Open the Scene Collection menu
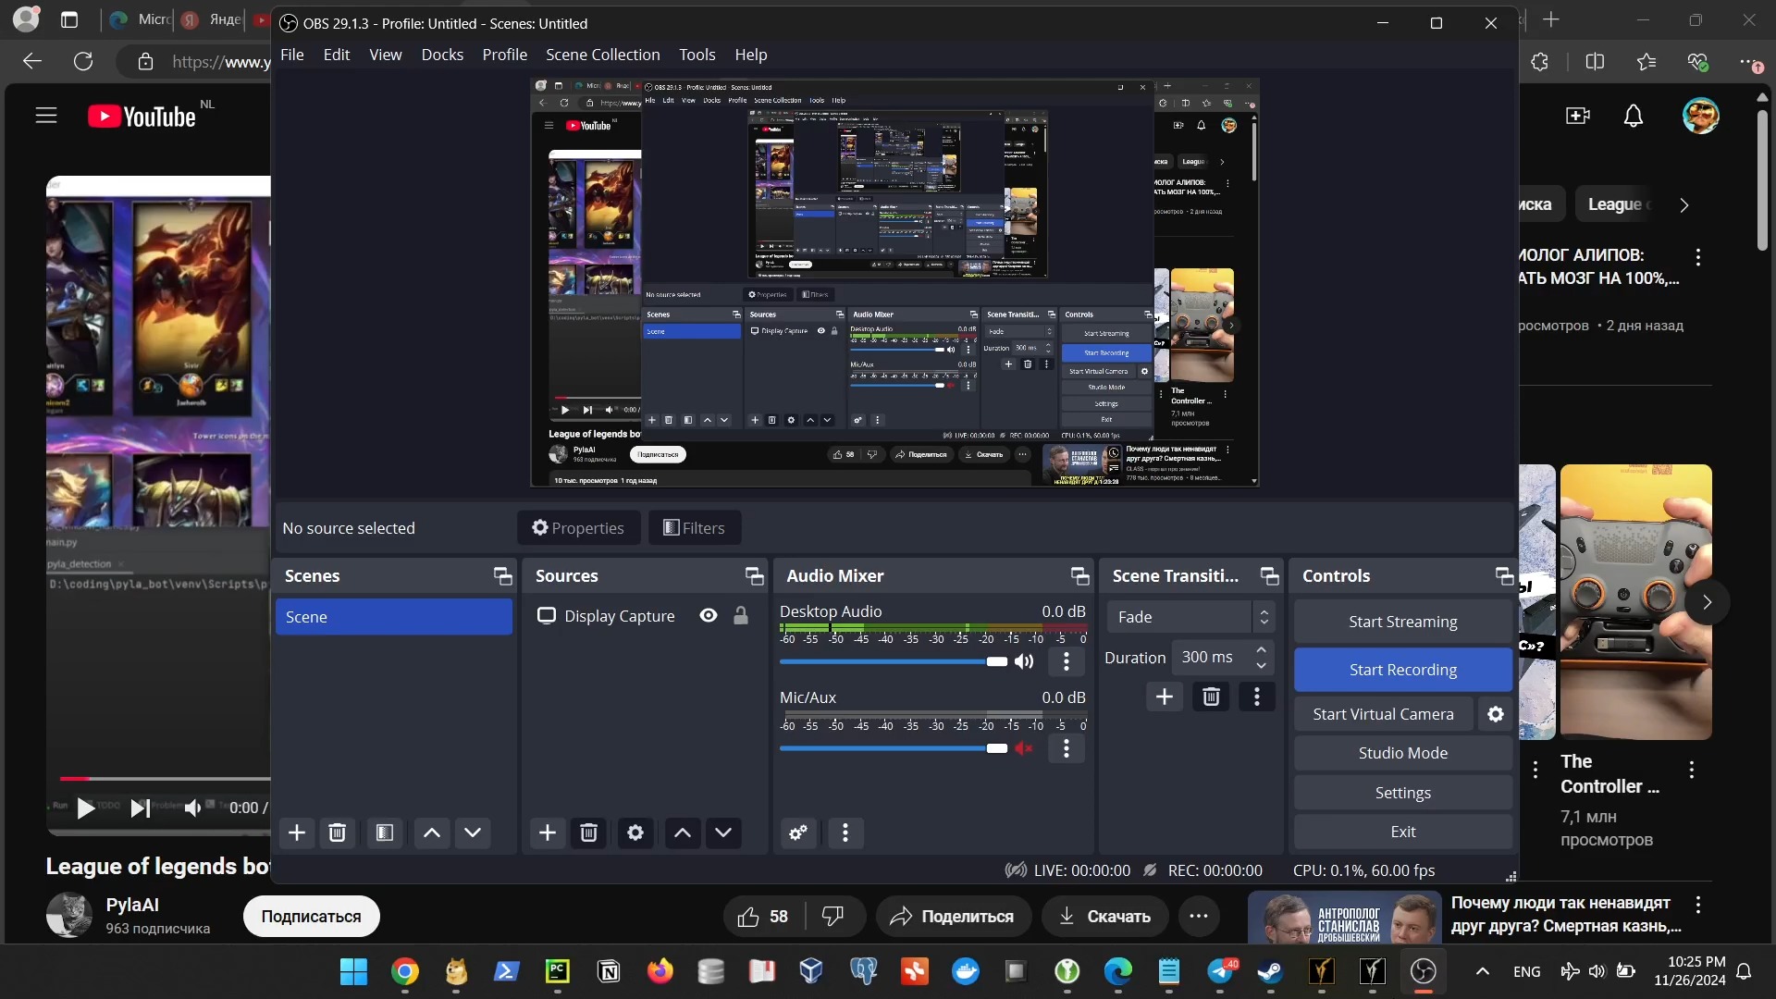This screenshot has width=1776, height=999. click(x=603, y=55)
